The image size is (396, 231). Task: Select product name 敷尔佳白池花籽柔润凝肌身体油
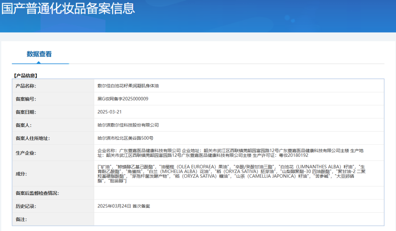[x=128, y=86]
